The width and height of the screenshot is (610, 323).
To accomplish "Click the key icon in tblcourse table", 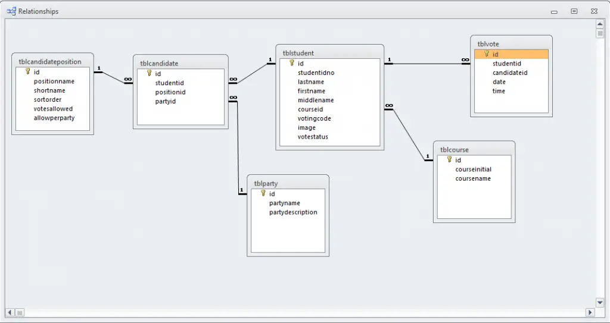I will [x=449, y=159].
